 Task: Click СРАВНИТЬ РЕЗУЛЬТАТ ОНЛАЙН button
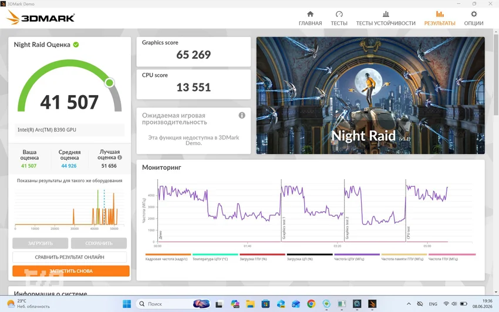69,257
